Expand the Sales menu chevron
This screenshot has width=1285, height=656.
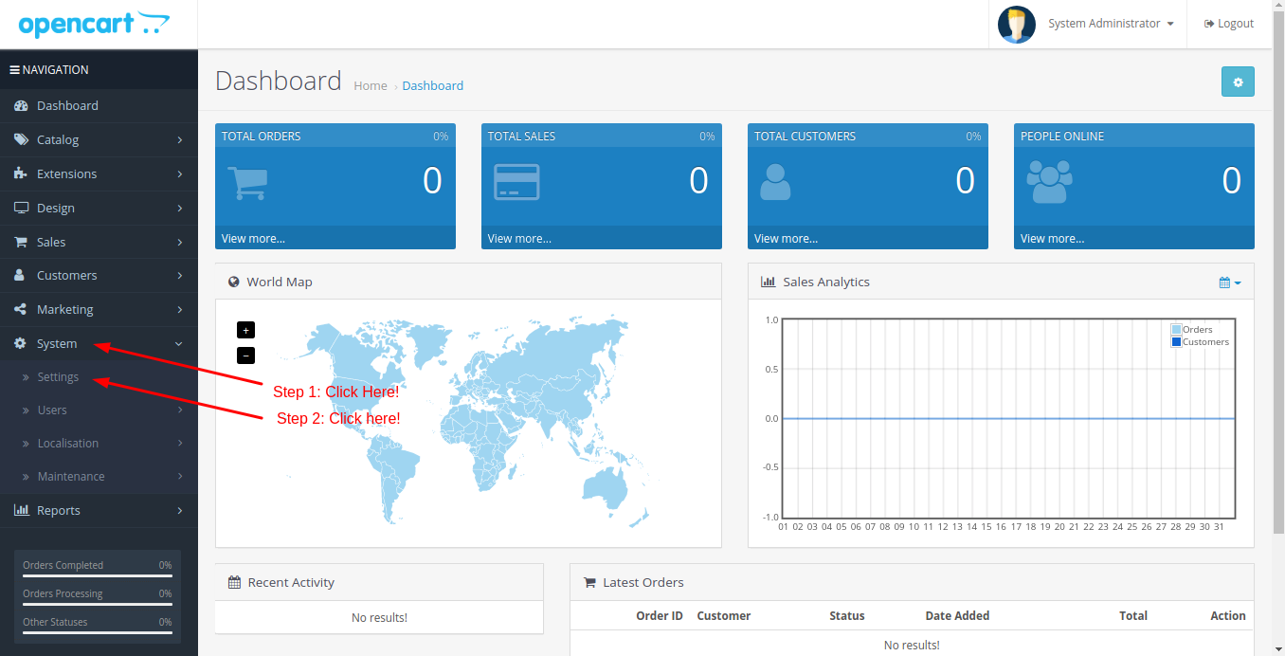179,243
